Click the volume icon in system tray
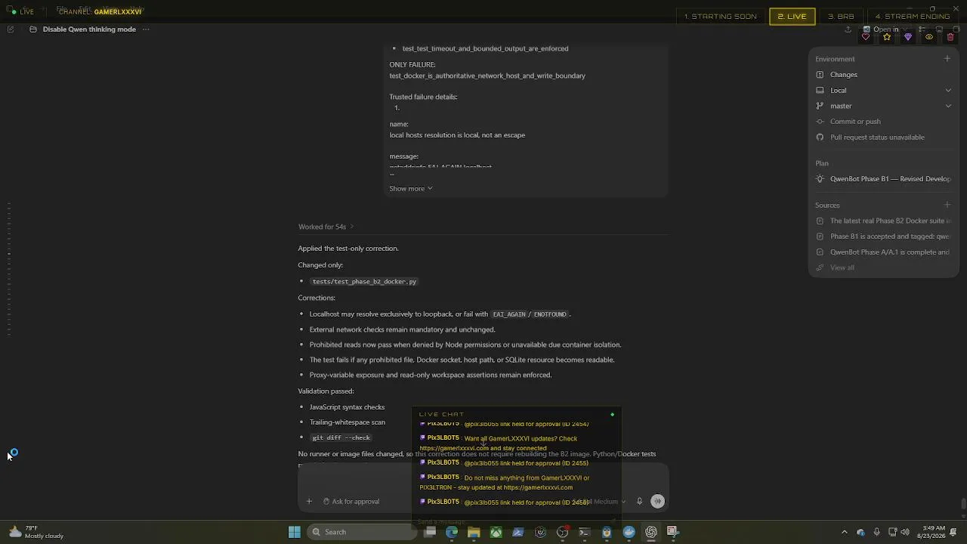Viewport: 967px width, 544px height. 905,532
